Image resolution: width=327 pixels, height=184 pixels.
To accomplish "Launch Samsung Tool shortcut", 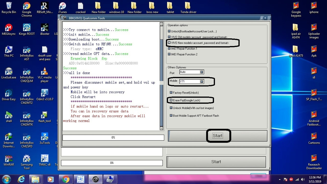I will pyautogui.click(x=27, y=162).
